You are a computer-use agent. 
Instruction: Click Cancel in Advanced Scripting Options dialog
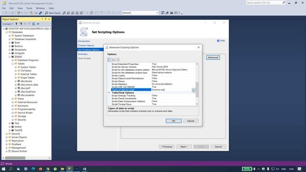coord(190,121)
